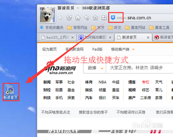Open the NBA channel link

(x=102, y=82)
